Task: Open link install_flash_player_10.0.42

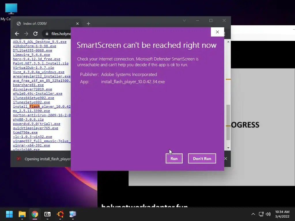Action: pyautogui.click(x=42, y=106)
